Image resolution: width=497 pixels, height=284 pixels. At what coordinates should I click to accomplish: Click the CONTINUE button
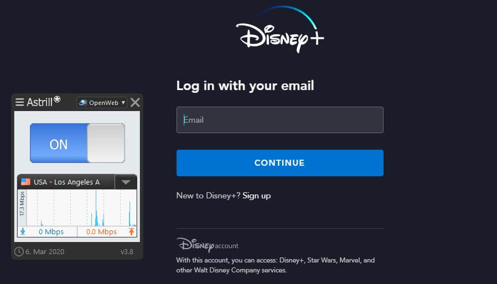click(280, 163)
